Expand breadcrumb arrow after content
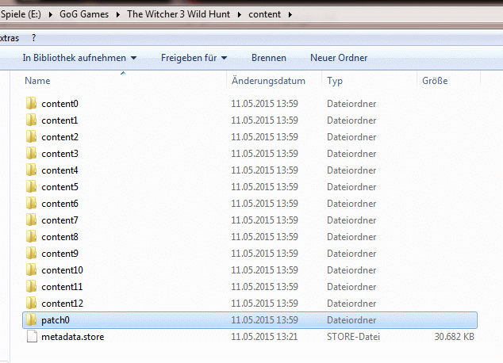The height and width of the screenshot is (363, 503). click(290, 15)
